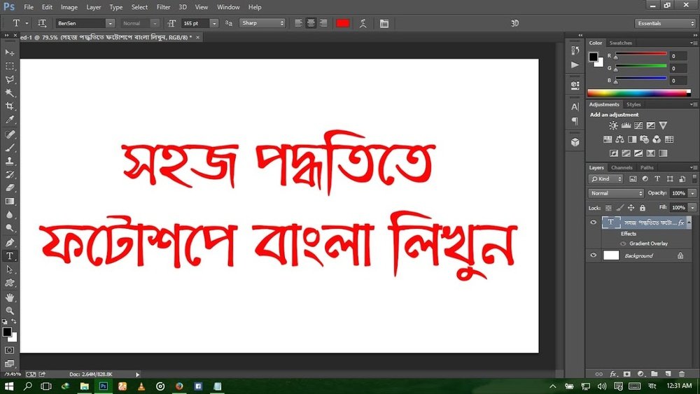
Task: Click the add layer mask icon
Action: pos(626,374)
